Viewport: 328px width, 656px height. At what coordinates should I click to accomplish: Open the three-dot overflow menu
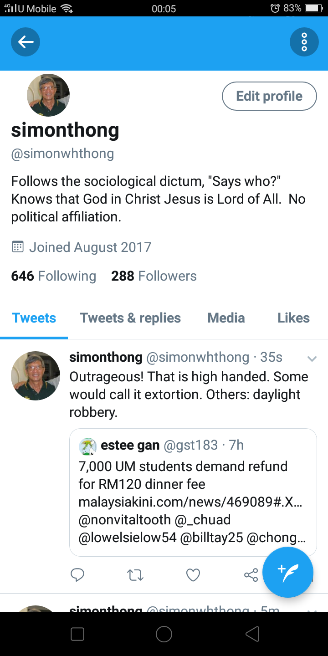(x=304, y=42)
